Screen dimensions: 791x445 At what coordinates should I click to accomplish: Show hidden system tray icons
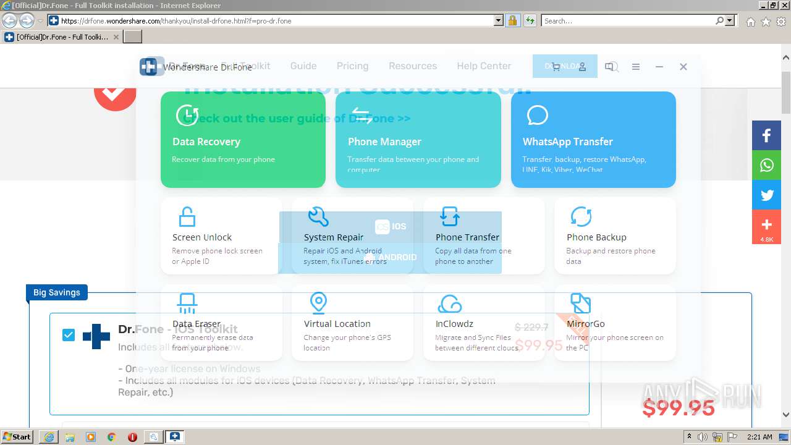click(691, 437)
